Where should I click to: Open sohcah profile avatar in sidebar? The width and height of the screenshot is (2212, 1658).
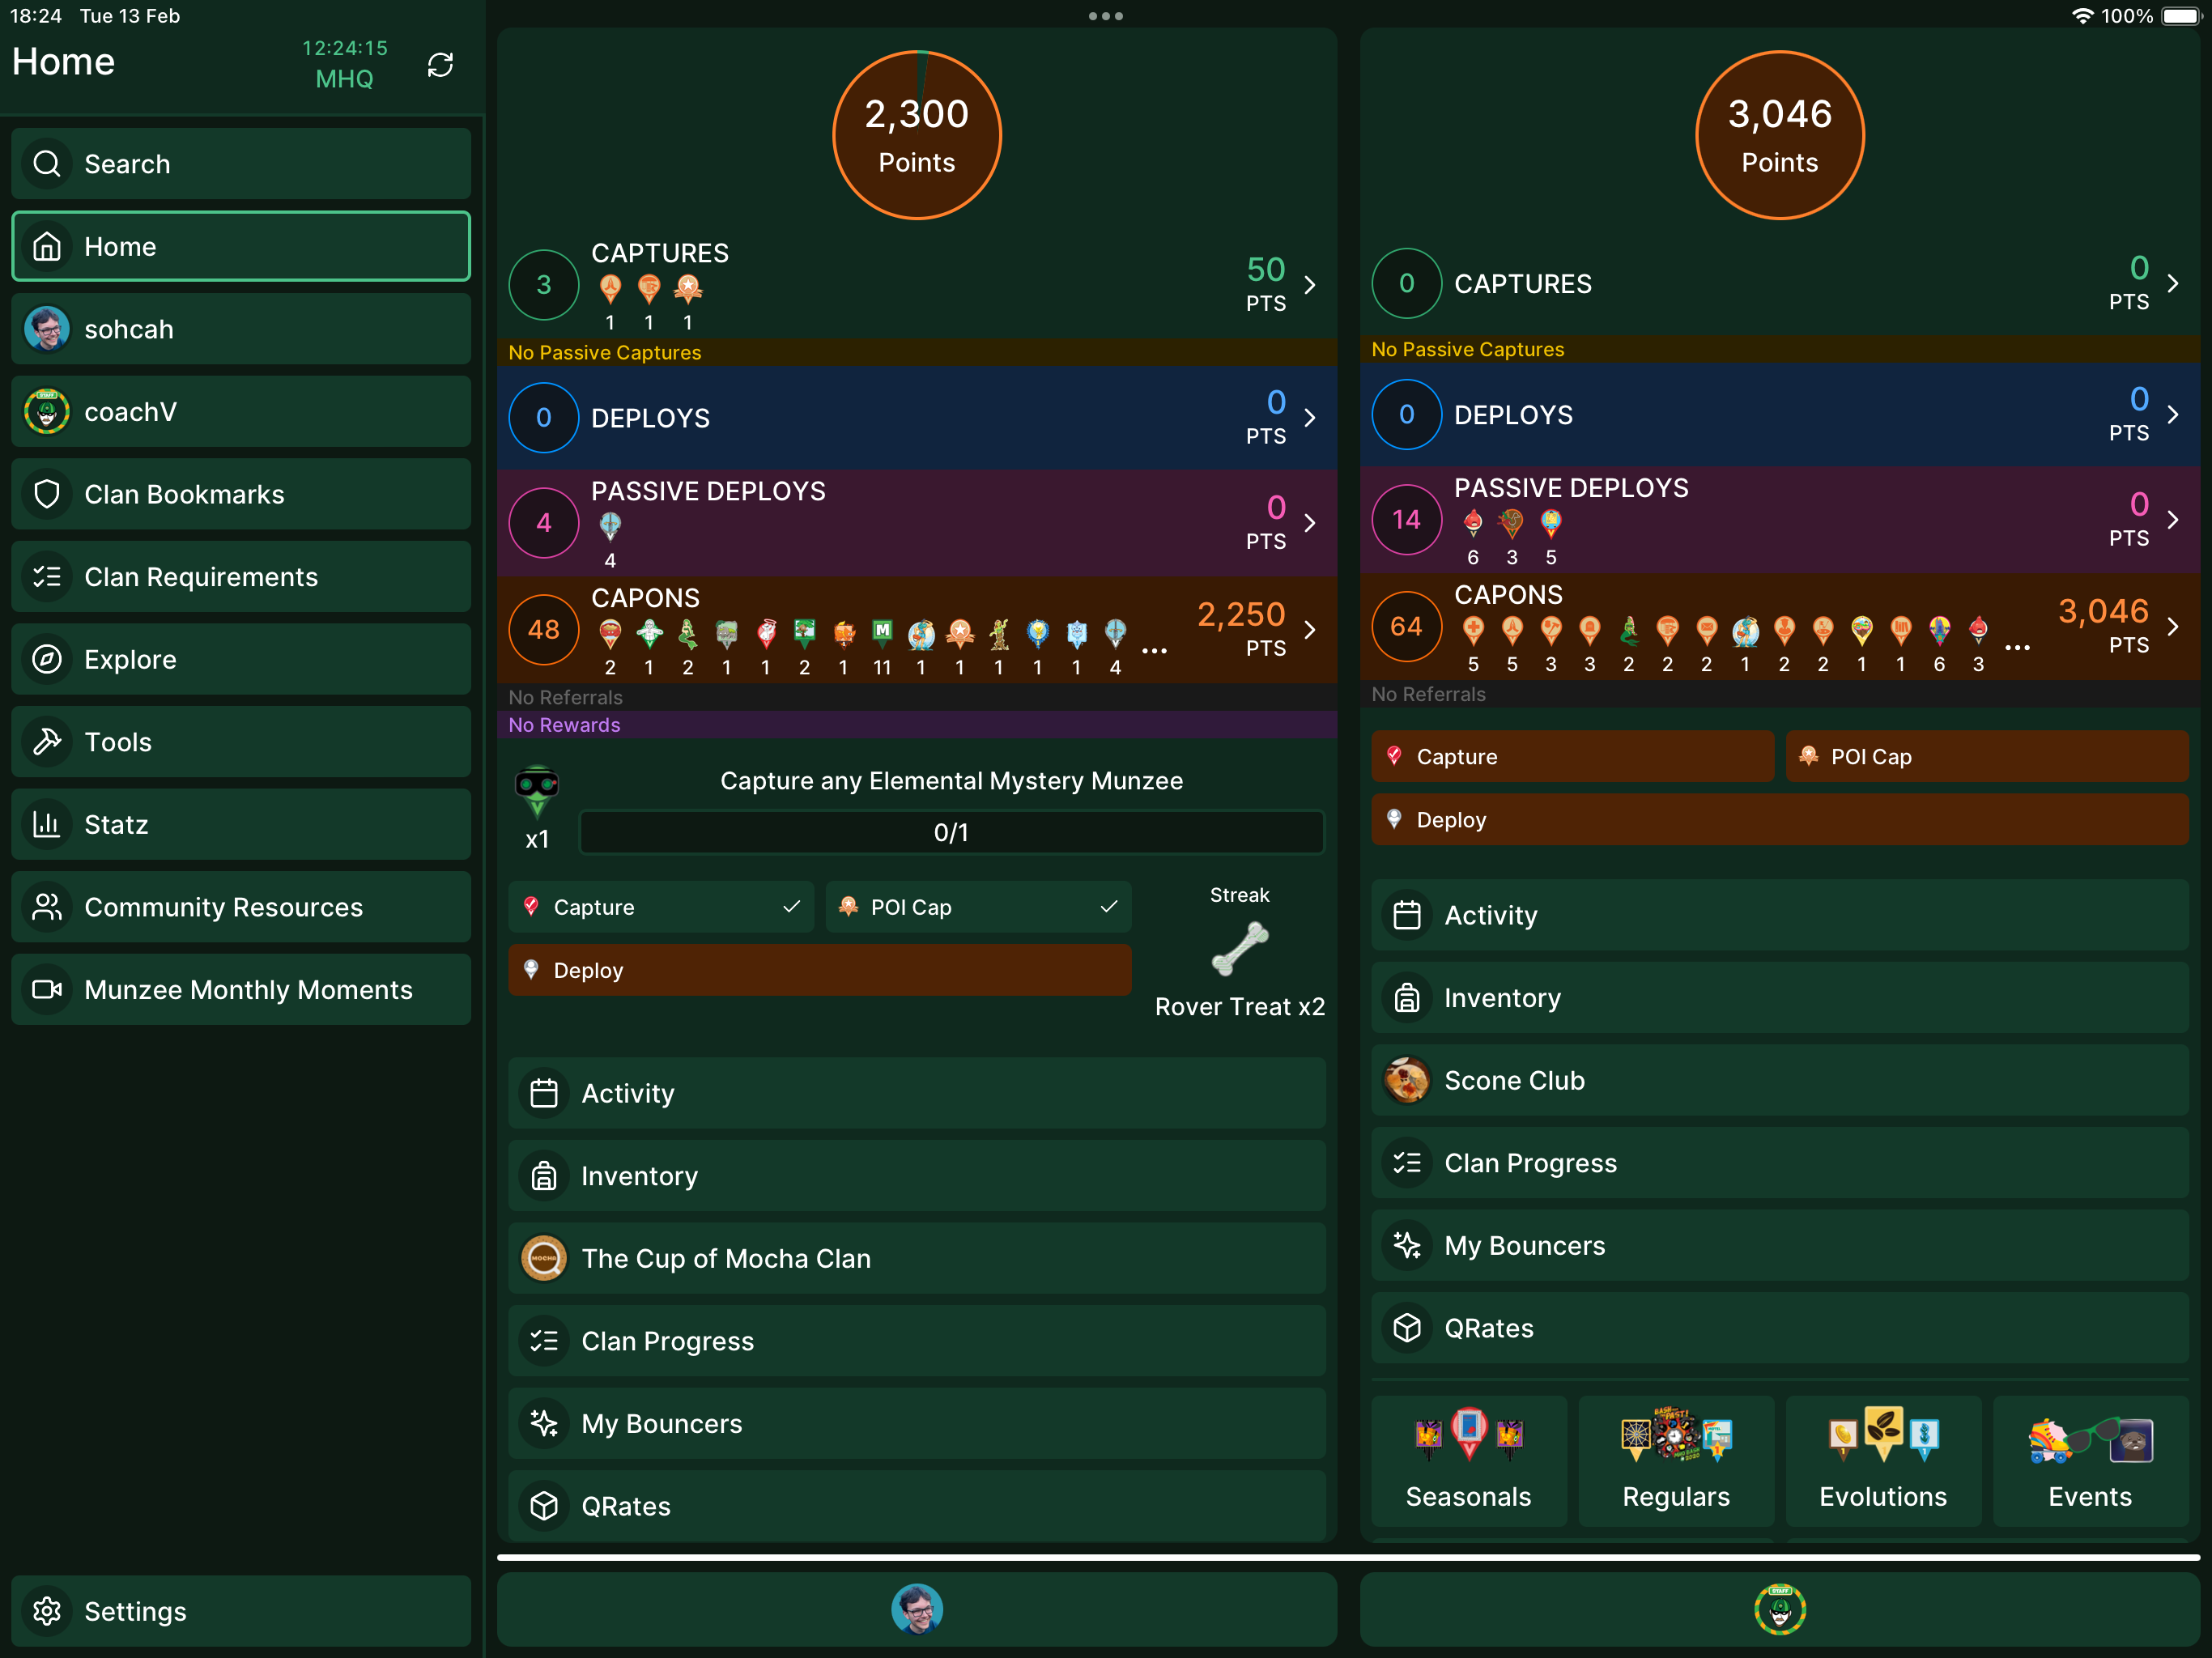(x=47, y=329)
